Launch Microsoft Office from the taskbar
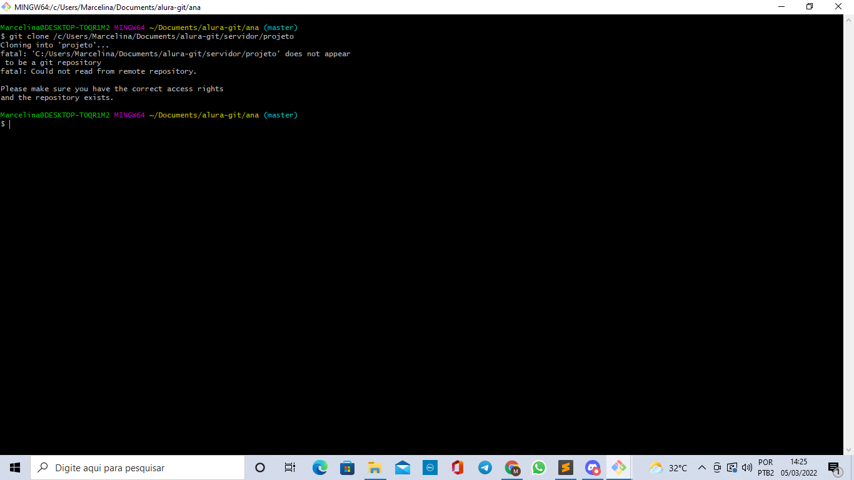The image size is (854, 480). [x=458, y=467]
